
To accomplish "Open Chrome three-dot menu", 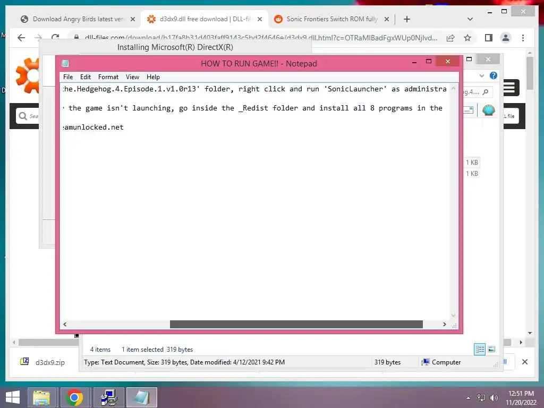I will tap(523, 38).
